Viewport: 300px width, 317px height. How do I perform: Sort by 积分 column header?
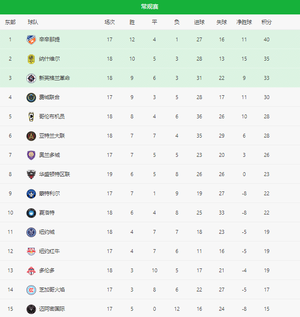pyautogui.click(x=266, y=22)
